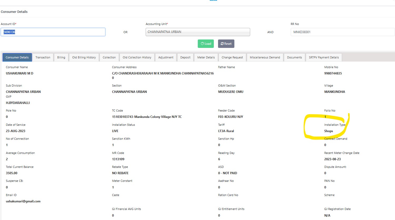Click Average Consumption value 2
The height and width of the screenshot is (220, 395).
point(7,159)
